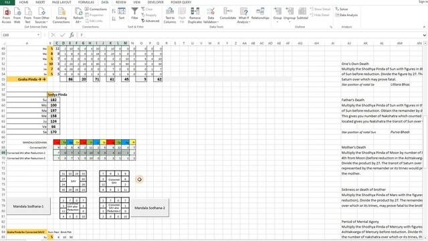Image resolution: width=428 pixels, height=241 pixels.
Task: Select the Graha Pinda label cell
Action: (27, 79)
